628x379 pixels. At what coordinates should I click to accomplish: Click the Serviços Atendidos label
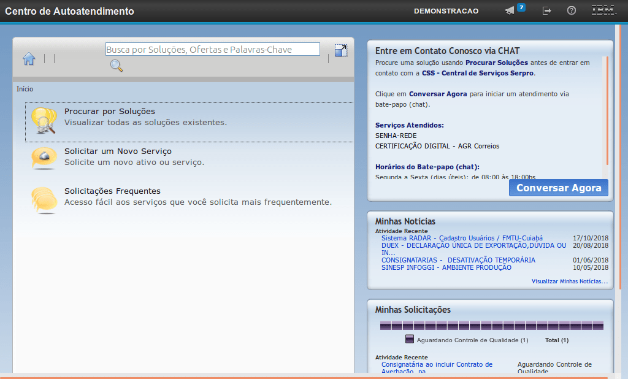(x=409, y=125)
